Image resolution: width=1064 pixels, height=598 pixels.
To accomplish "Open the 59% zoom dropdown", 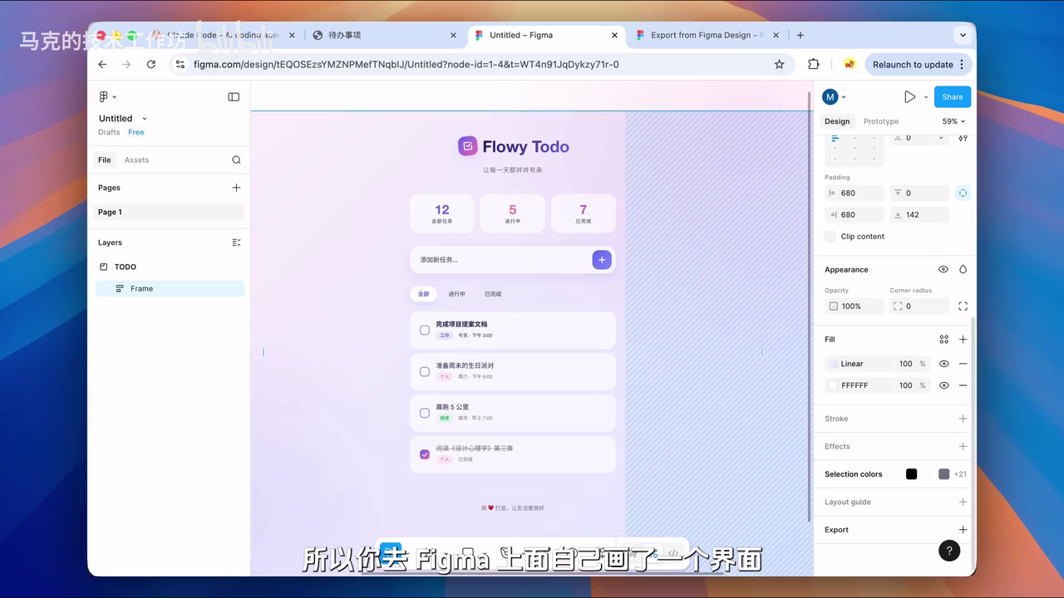I will click(x=953, y=121).
